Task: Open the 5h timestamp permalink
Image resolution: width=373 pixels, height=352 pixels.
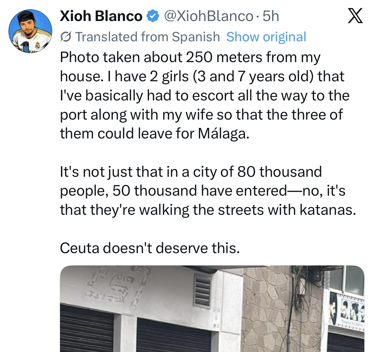Action: [271, 16]
